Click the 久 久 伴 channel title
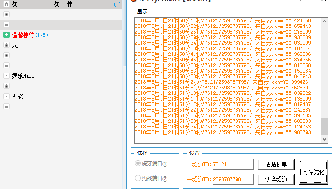335x189 pixels. (42, 4)
